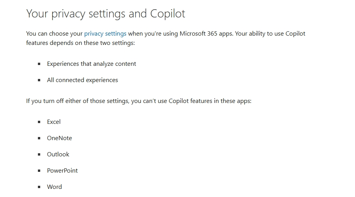Select "All connected experiences" list item
355x197 pixels.
(82, 80)
